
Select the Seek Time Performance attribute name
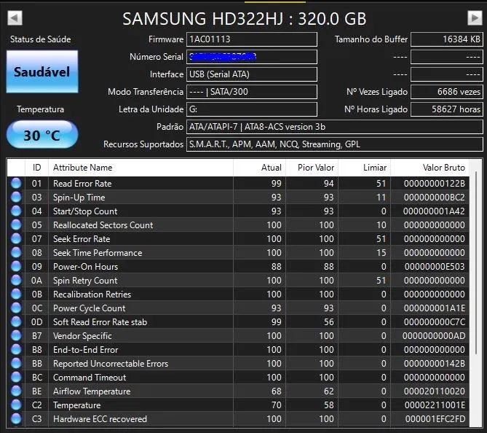98,253
